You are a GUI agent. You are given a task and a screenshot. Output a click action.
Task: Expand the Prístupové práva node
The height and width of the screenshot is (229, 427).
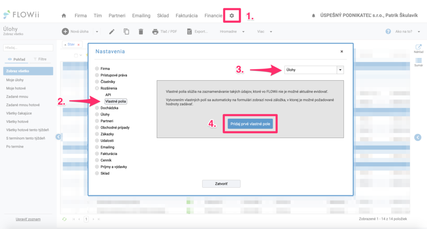click(97, 75)
